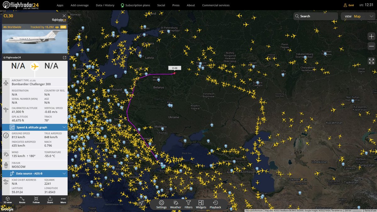Close the CL30 flight panel
Screen dimensions: 377x212
pyautogui.click(x=64, y=16)
